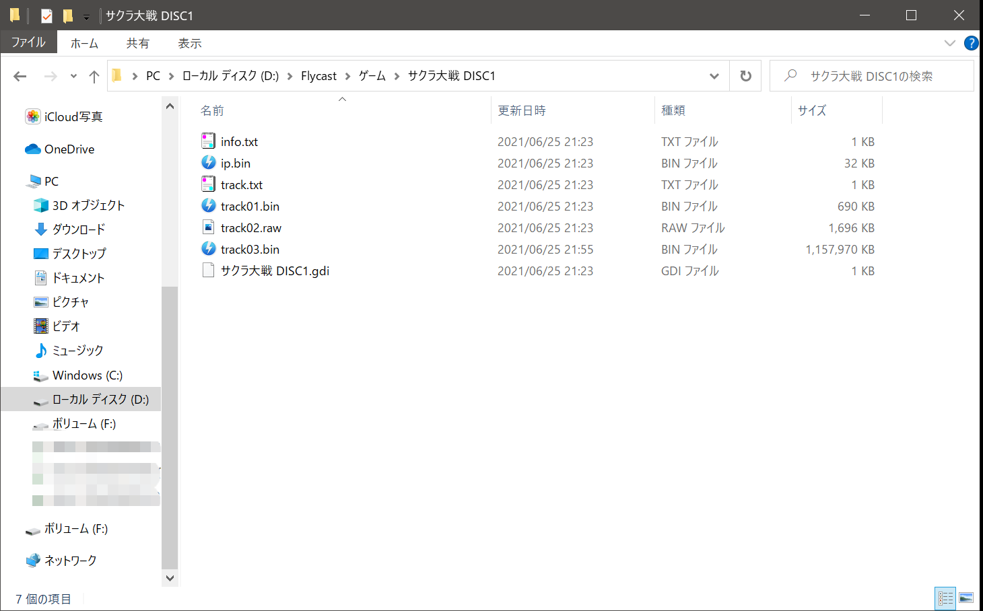Refresh the current folder view
This screenshot has width=983, height=611.
coord(745,76)
